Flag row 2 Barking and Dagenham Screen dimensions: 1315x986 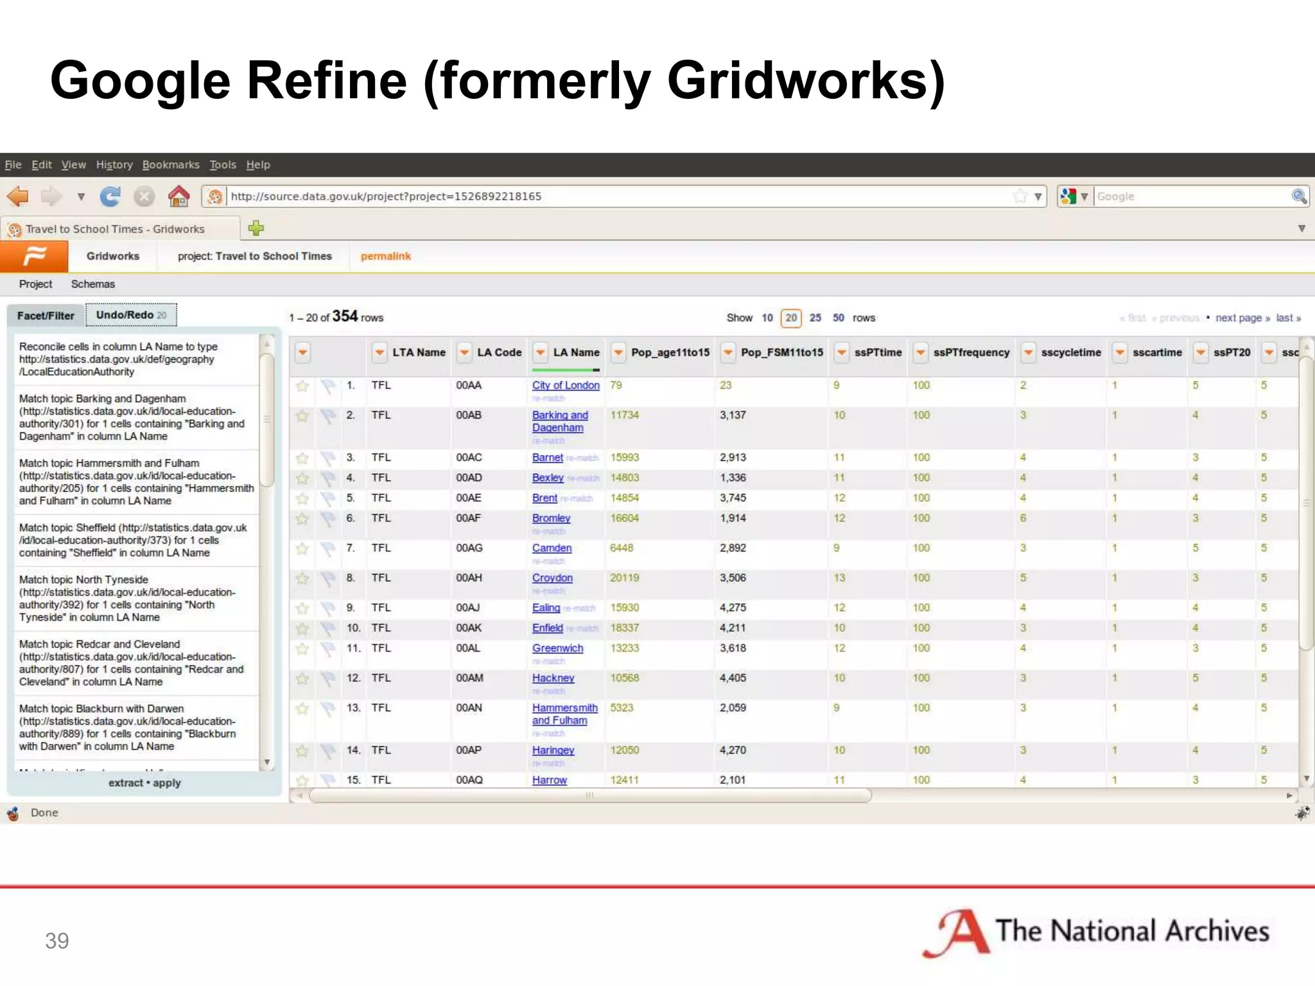point(328,416)
